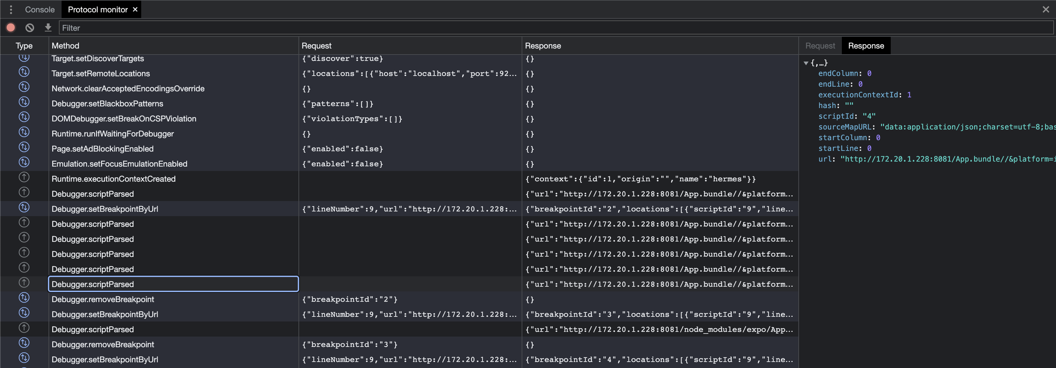Toggle recording of protocol messages off

pyautogui.click(x=10, y=27)
